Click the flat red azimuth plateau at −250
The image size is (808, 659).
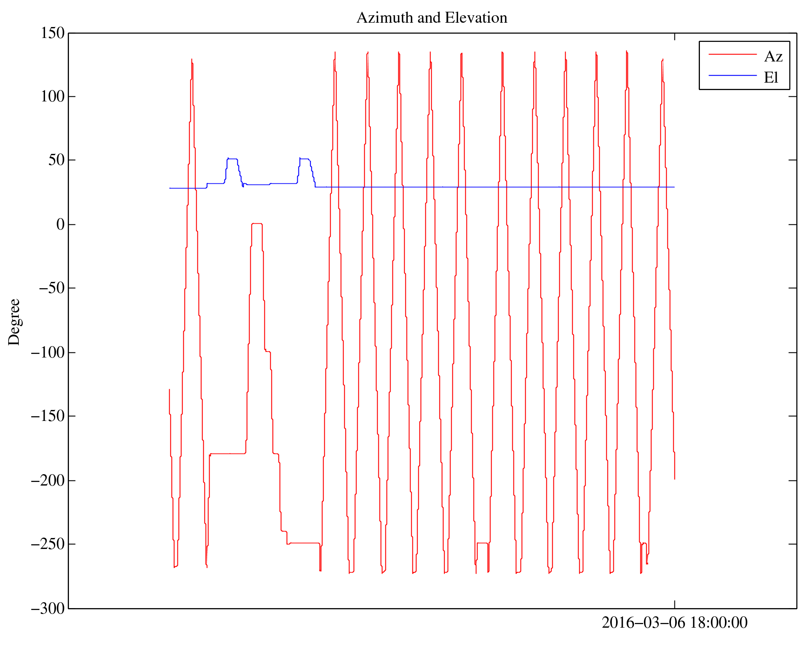pyautogui.click(x=304, y=543)
